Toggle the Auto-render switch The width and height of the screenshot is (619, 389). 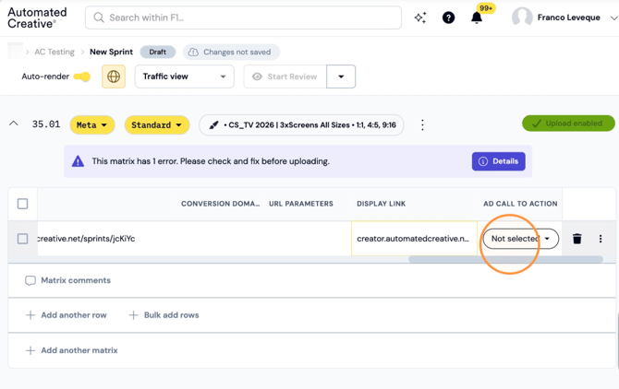point(82,77)
